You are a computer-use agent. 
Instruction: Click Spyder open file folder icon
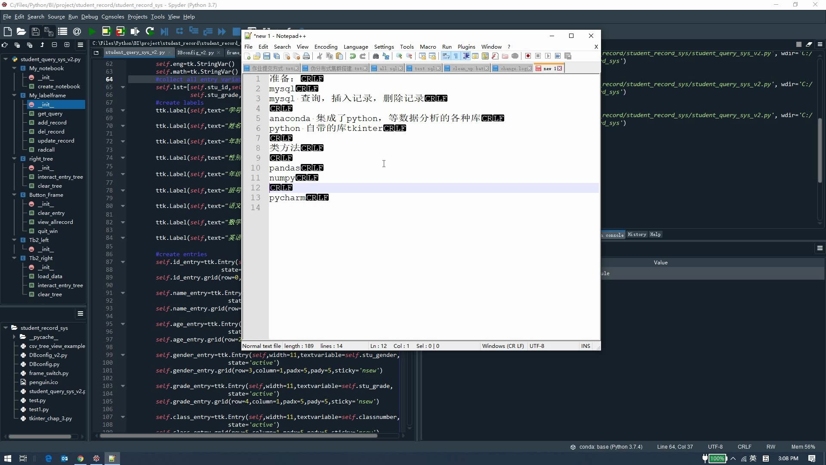[x=21, y=31]
